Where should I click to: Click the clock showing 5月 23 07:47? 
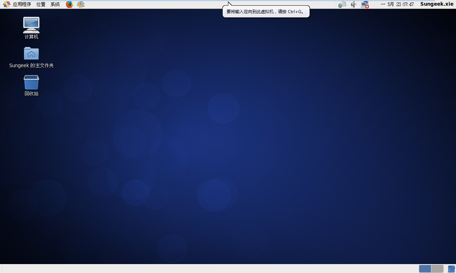(x=397, y=4)
